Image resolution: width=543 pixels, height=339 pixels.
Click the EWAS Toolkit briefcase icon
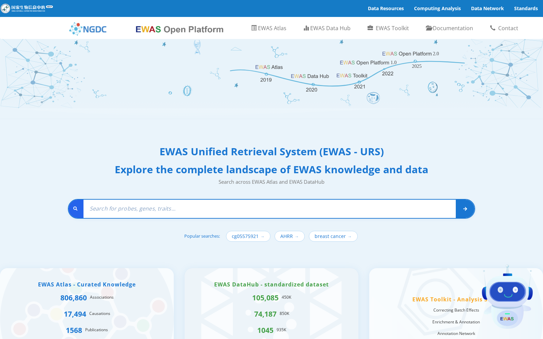[x=370, y=28]
